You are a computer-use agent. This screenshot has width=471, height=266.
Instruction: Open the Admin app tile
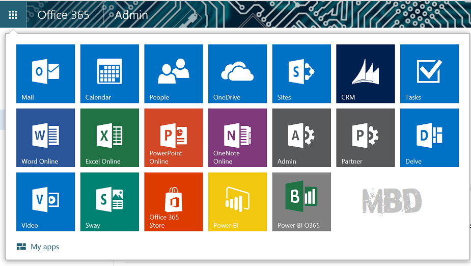(x=301, y=138)
